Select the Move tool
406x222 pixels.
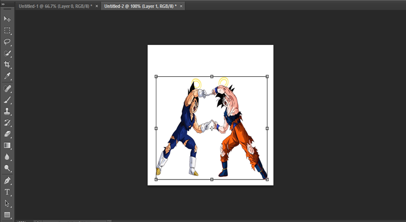(7, 19)
